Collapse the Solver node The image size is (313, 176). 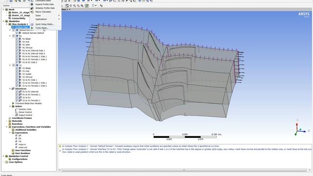pyautogui.click(x=10, y=107)
